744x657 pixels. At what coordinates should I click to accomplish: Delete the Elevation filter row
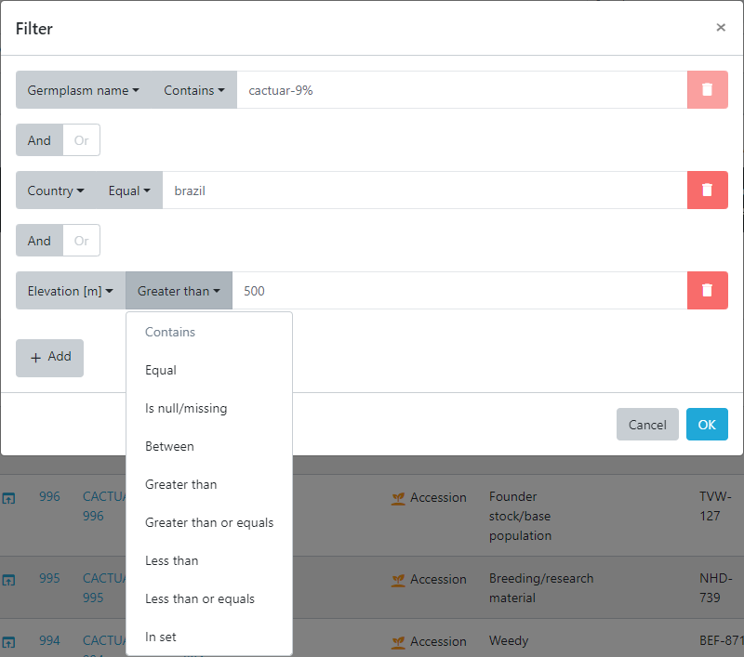[x=707, y=291]
